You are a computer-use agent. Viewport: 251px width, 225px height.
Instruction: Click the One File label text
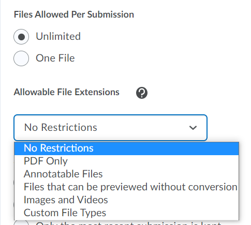[55, 58]
